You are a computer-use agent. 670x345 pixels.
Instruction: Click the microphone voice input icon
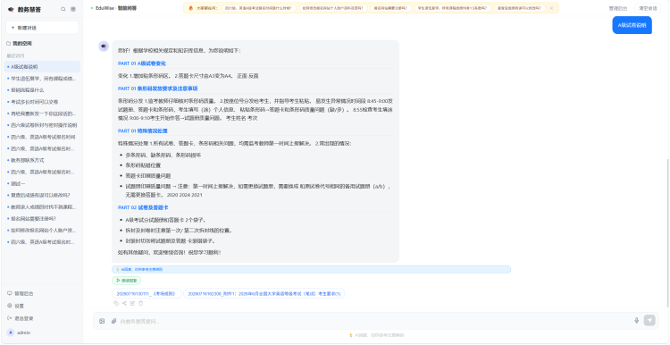pos(637,321)
